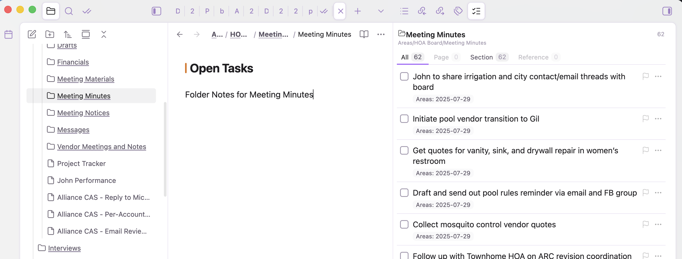This screenshot has width=682, height=259.
Task: Change sort order of file list
Action: coord(68,34)
